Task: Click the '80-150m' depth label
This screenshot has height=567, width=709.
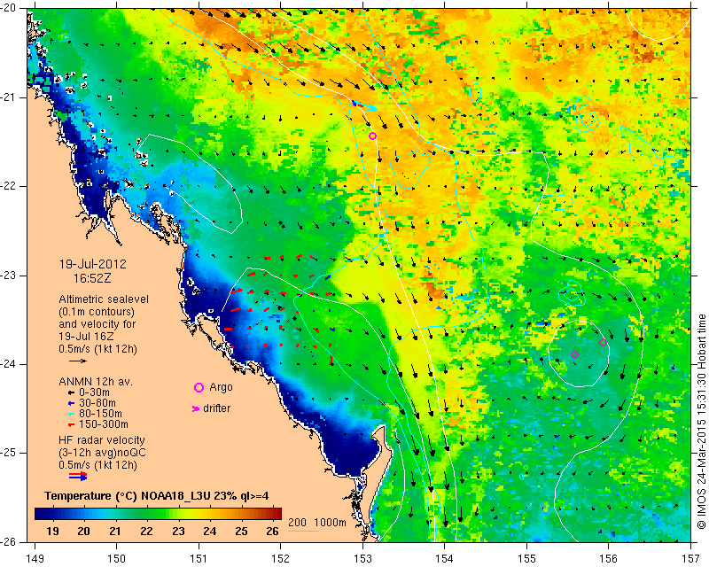Action: 100,414
